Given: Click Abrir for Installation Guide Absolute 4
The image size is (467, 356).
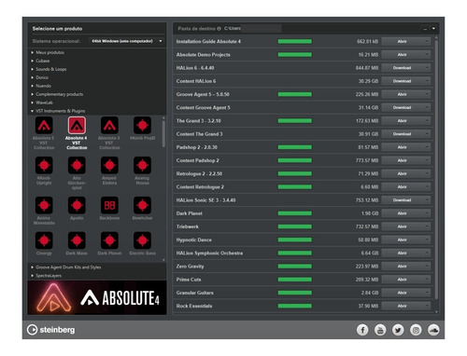Looking at the screenshot, I should (x=403, y=41).
